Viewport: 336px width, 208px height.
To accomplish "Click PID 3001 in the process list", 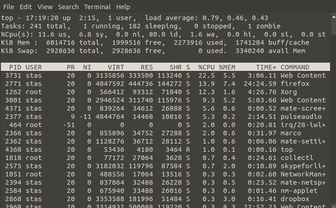I will [13, 100].
